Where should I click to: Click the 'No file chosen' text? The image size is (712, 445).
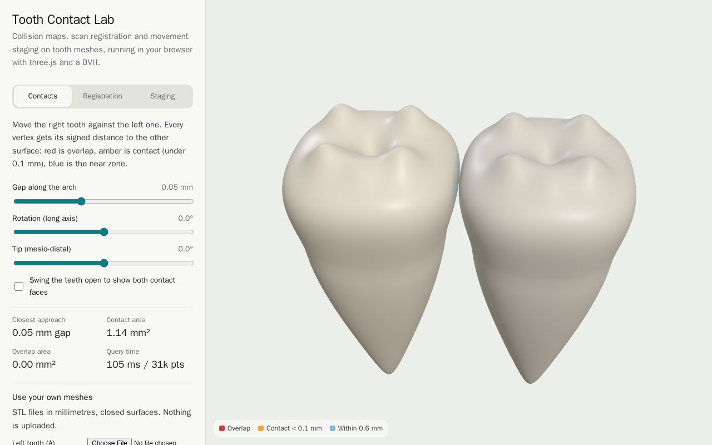click(156, 443)
